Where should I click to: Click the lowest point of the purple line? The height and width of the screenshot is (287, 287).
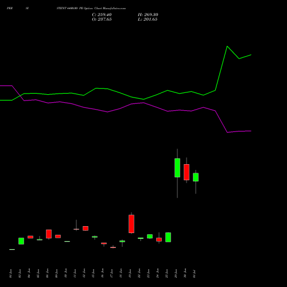(x=227, y=132)
